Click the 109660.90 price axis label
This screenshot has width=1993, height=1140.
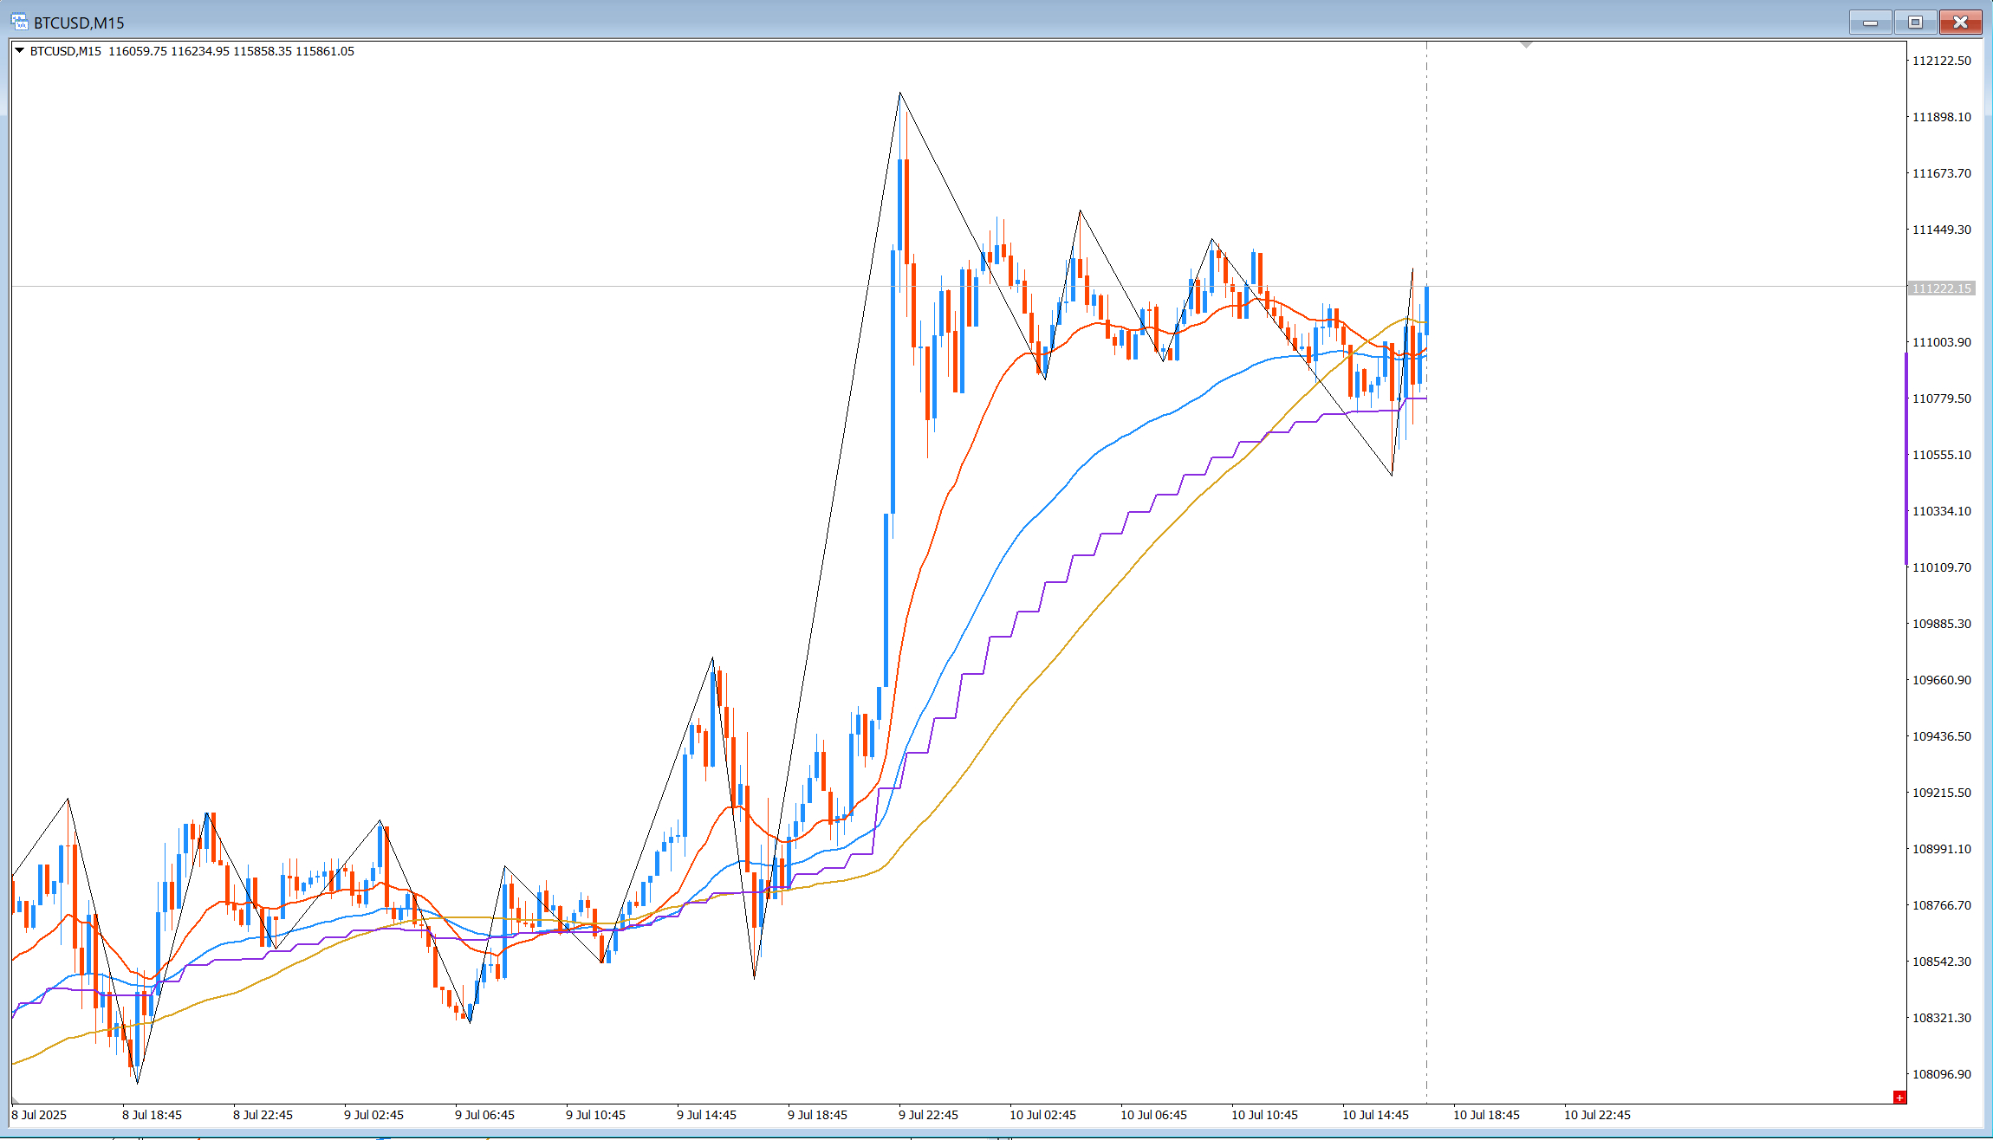(1942, 680)
